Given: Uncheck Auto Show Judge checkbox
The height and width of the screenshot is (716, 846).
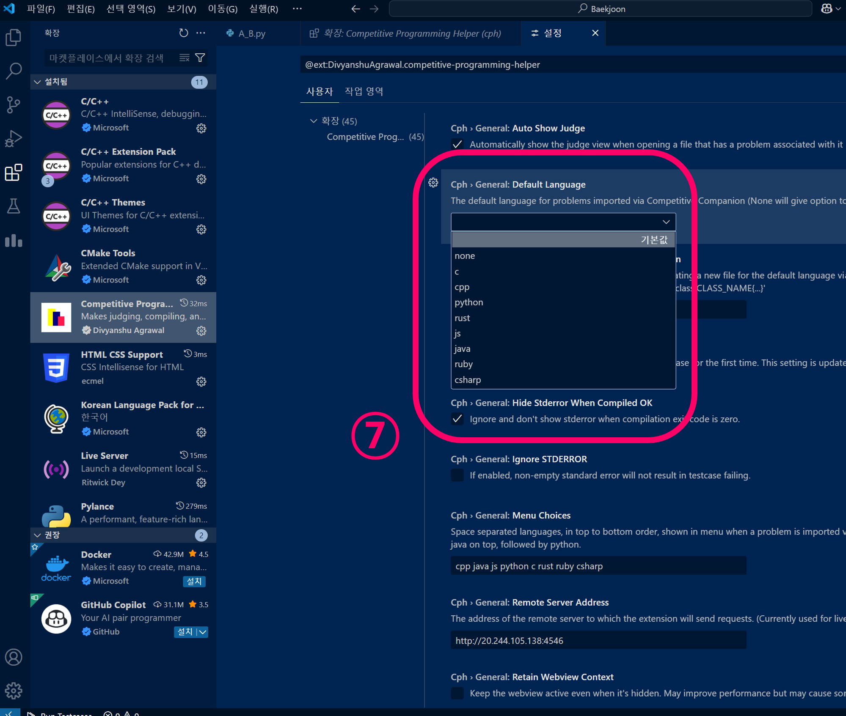Looking at the screenshot, I should [457, 144].
